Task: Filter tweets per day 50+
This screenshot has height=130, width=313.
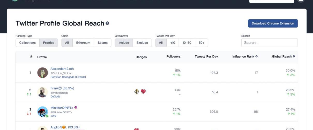Action: tap(202, 43)
